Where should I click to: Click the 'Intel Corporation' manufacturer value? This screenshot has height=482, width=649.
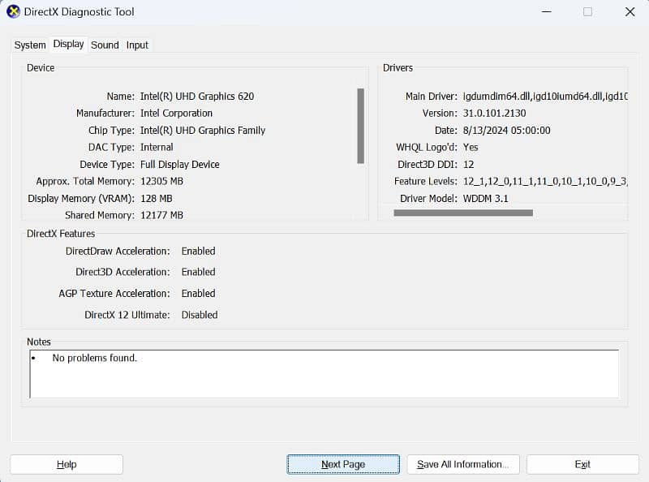176,113
